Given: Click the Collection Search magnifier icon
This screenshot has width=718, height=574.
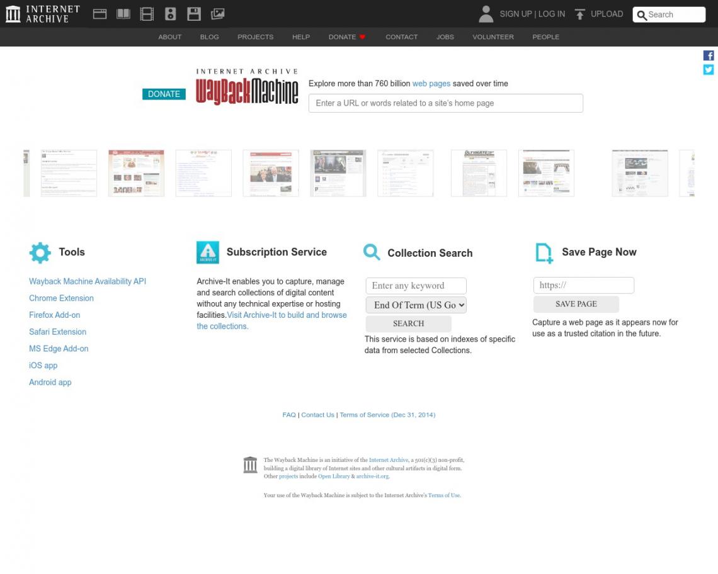Looking at the screenshot, I should click(x=372, y=252).
